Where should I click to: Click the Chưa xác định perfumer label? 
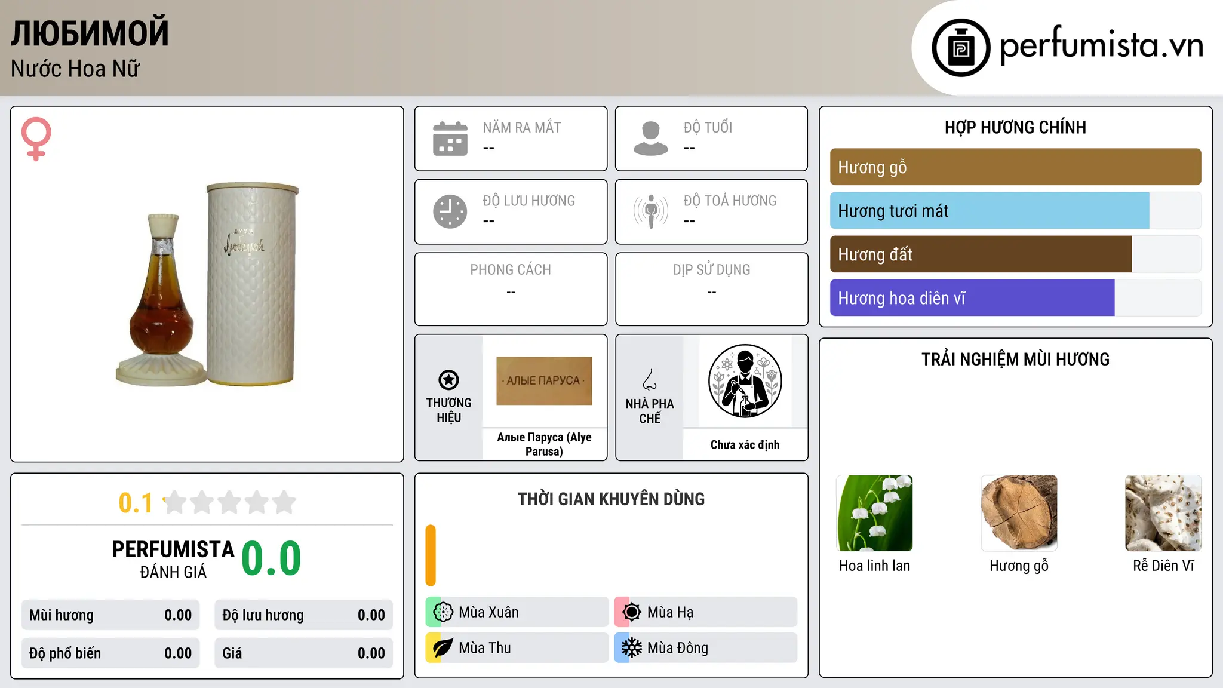point(745,445)
